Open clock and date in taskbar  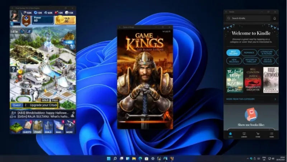[x=281, y=159]
